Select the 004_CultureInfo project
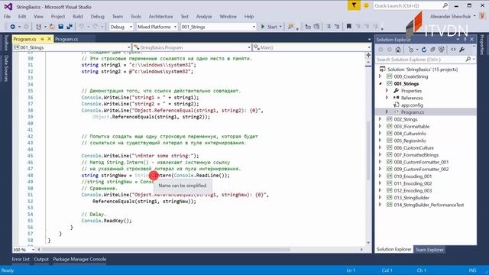The image size is (489, 275). click(410, 134)
